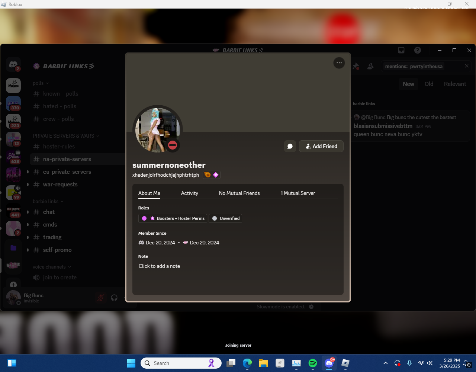Sort search results by New
The width and height of the screenshot is (476, 372).
[408, 84]
